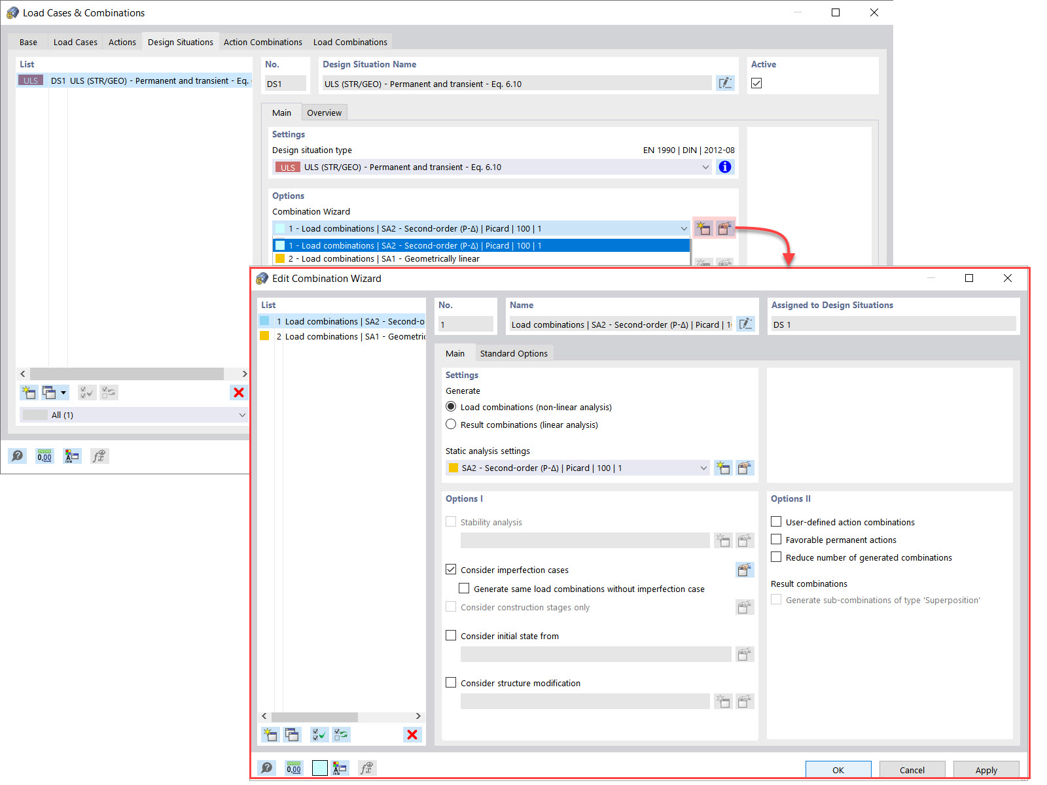Image resolution: width=1047 pixels, height=785 pixels.
Task: Choose option 1 Load combinations SA2 Second-order
Action: coord(481,245)
